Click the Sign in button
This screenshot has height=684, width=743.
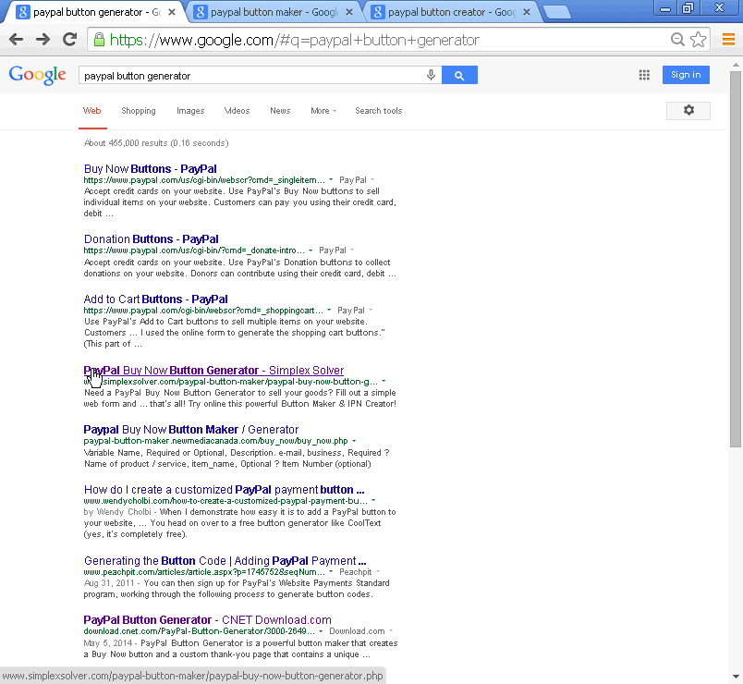click(x=686, y=75)
